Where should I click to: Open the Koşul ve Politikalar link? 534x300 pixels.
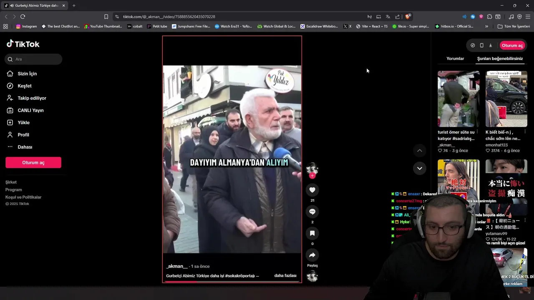[x=23, y=197]
